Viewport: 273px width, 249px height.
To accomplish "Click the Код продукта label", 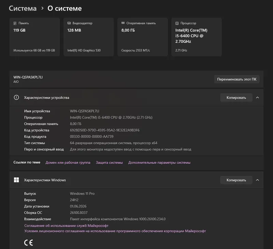I will (35, 136).
